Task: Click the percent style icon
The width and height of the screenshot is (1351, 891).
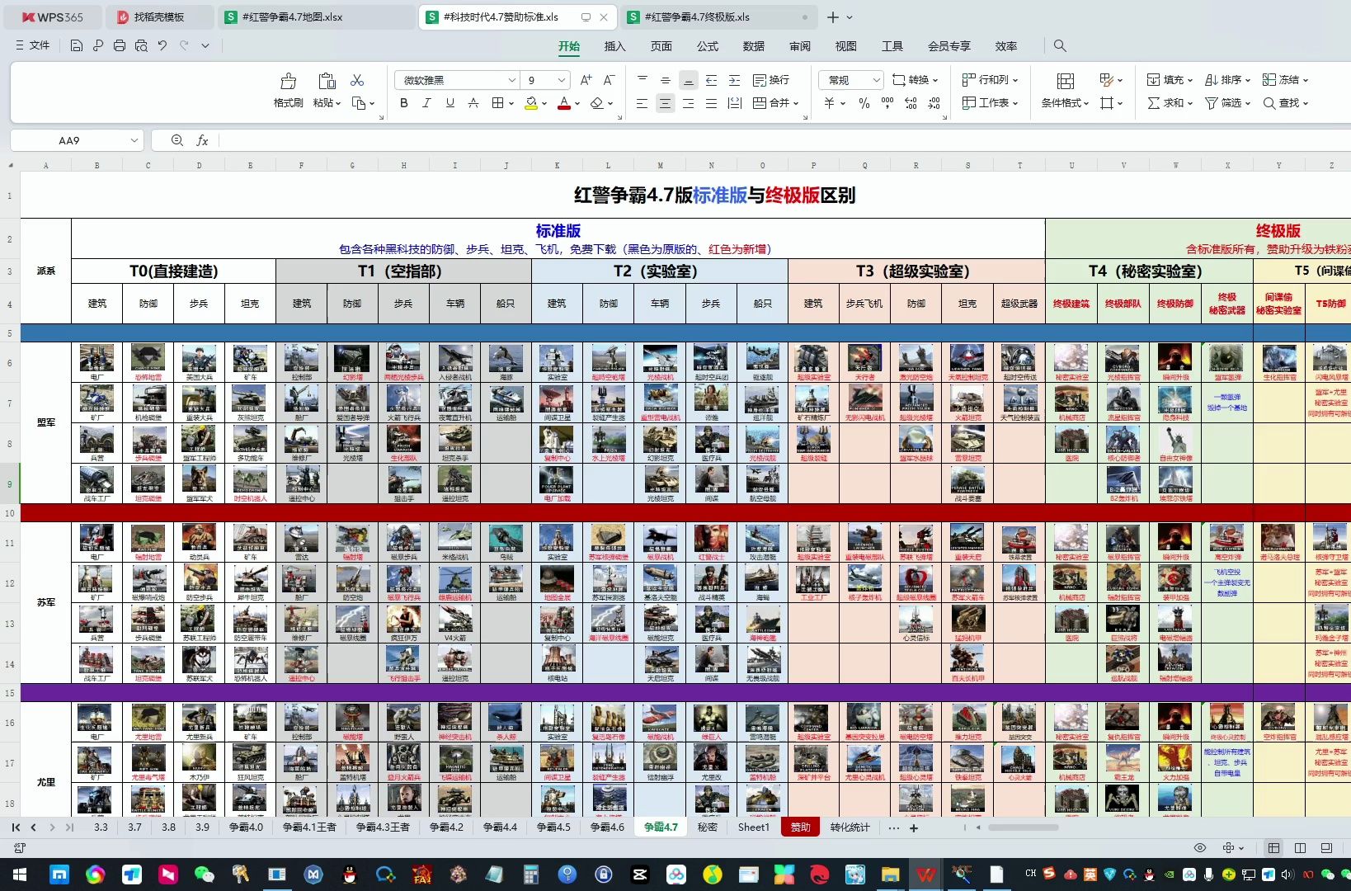Action: coord(864,103)
